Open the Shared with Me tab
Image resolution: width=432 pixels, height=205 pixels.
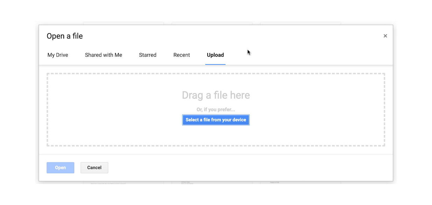coord(103,55)
